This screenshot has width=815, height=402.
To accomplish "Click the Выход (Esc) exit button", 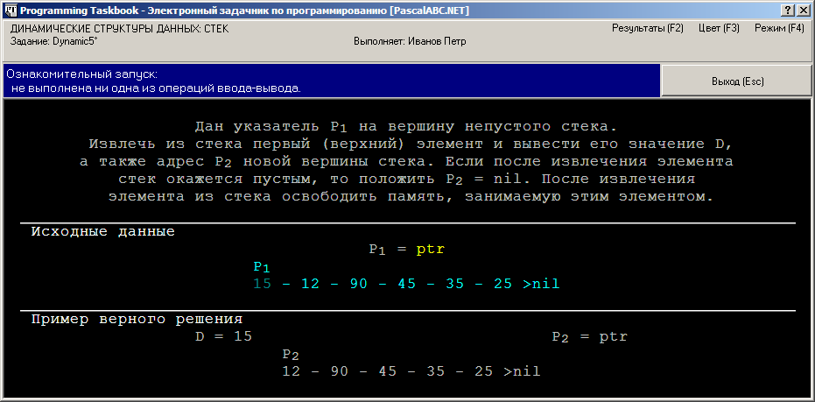I will click(737, 81).
